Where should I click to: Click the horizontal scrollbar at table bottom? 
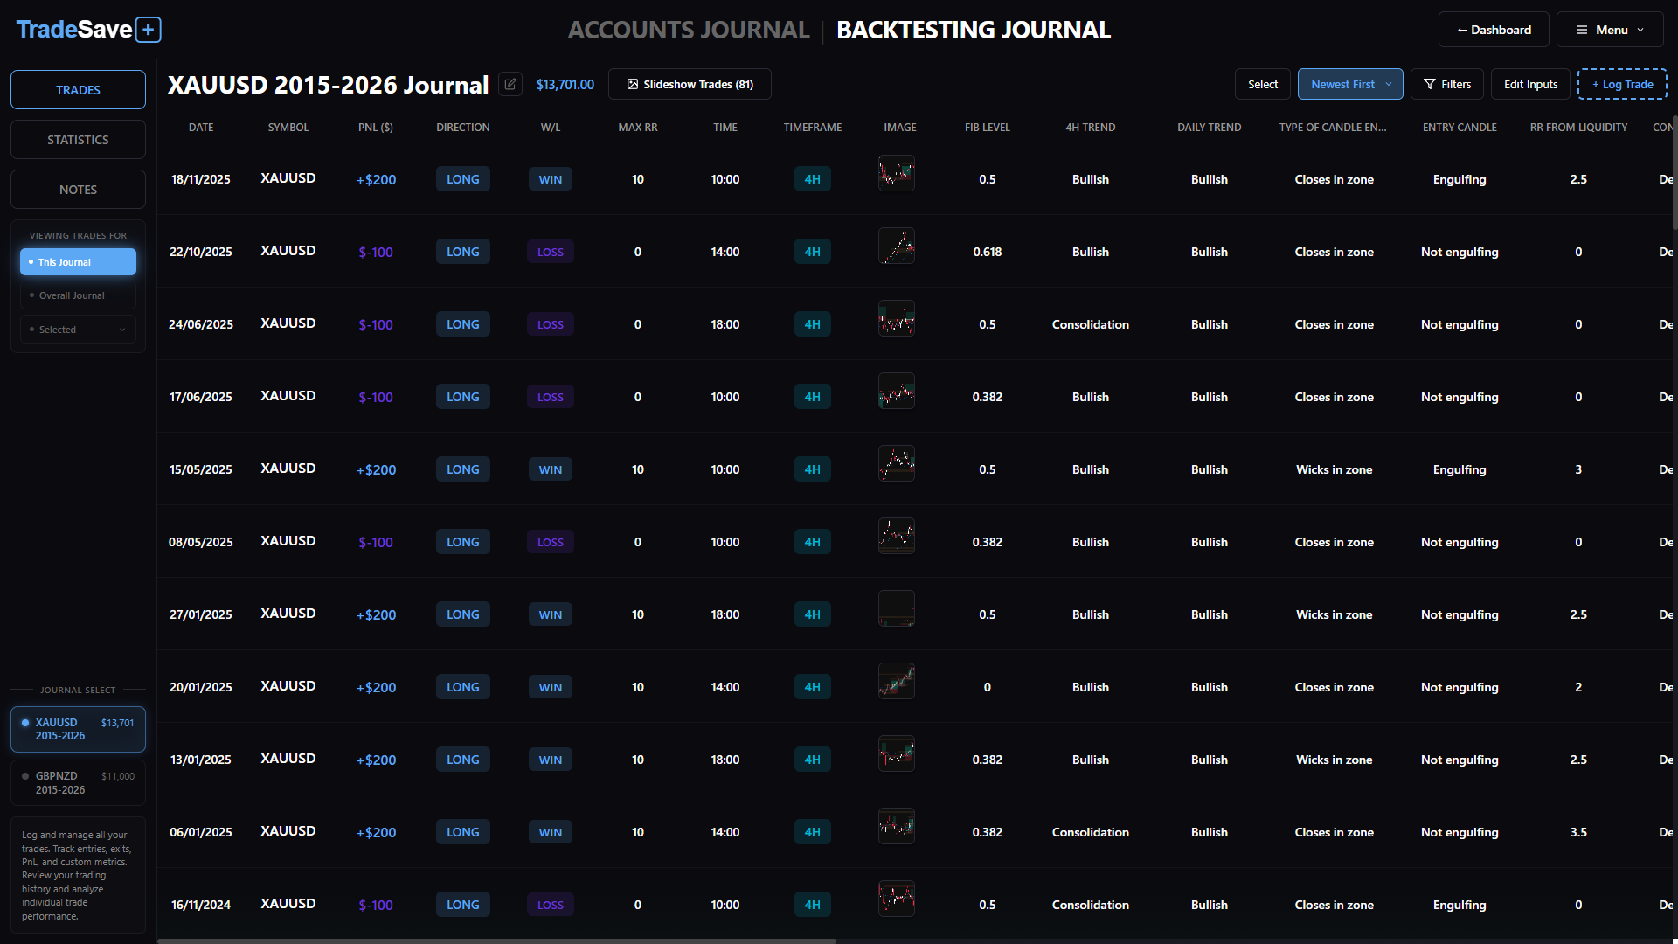[x=496, y=941]
